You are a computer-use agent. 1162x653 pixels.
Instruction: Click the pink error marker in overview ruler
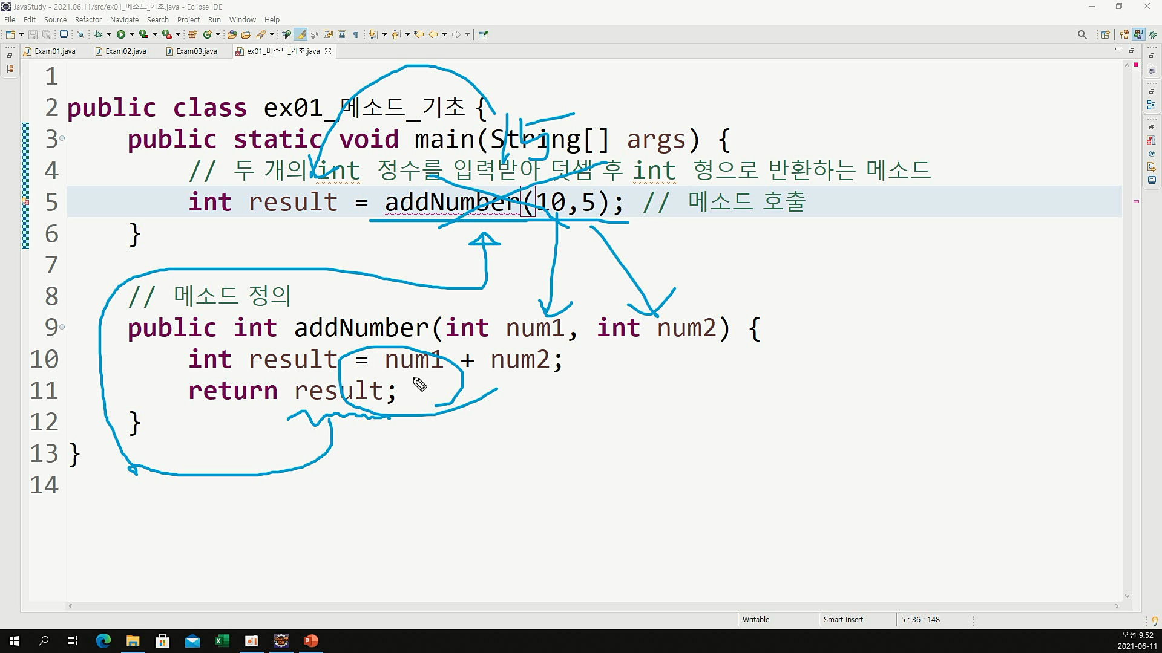coord(1136,201)
